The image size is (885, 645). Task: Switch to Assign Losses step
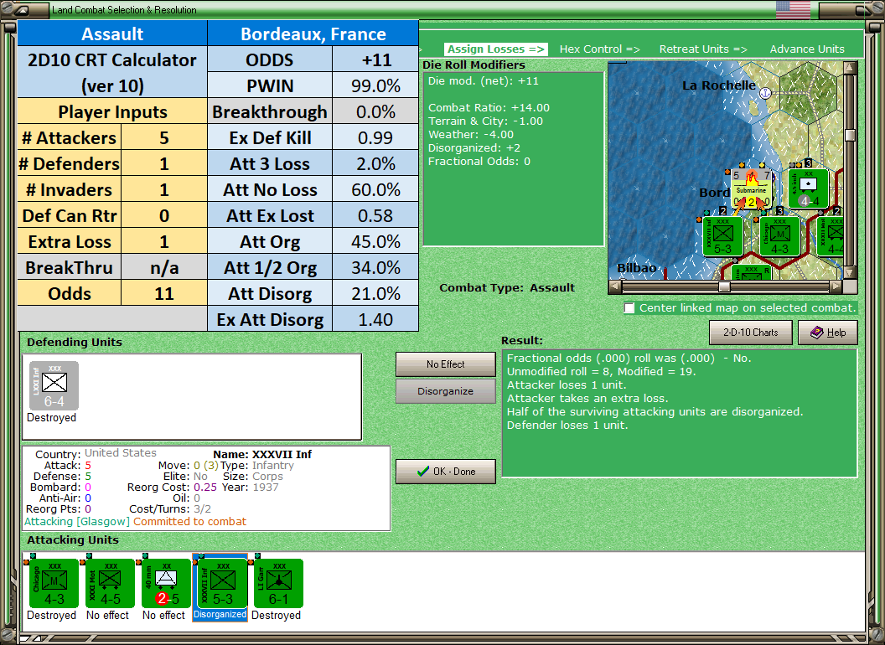(x=496, y=49)
